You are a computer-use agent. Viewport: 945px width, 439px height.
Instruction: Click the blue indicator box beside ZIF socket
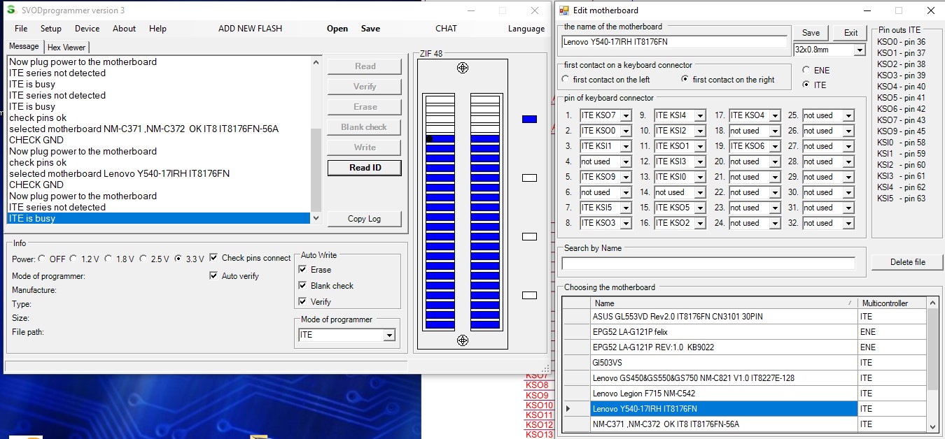pyautogui.click(x=529, y=120)
